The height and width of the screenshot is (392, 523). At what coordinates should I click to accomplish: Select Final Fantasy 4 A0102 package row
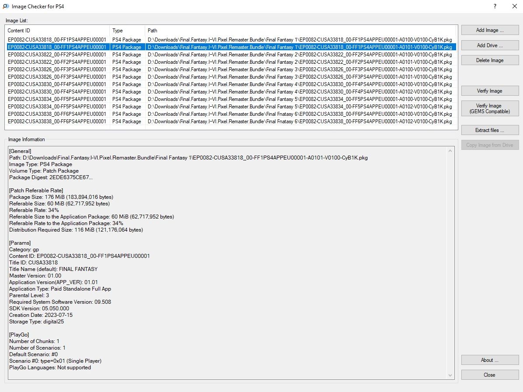pyautogui.click(x=231, y=92)
